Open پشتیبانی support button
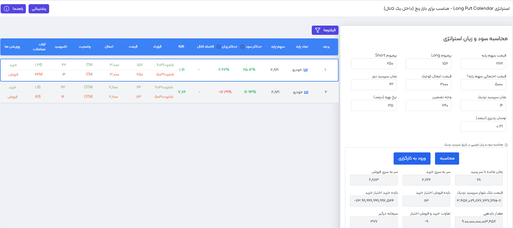Screen dimensions: 513x228 (39, 9)
